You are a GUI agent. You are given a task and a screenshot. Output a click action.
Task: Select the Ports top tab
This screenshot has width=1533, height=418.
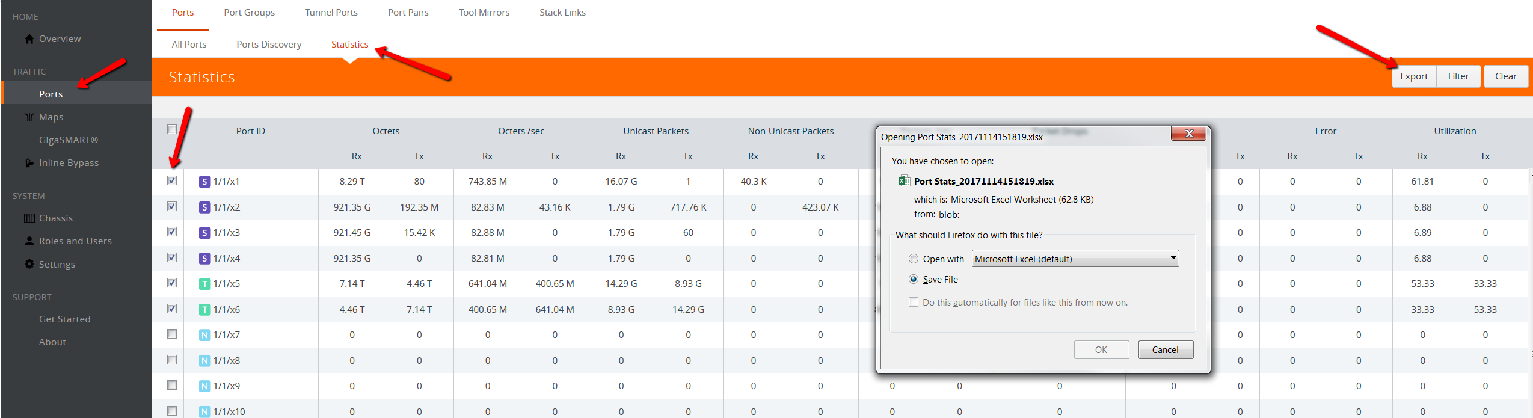pos(183,13)
